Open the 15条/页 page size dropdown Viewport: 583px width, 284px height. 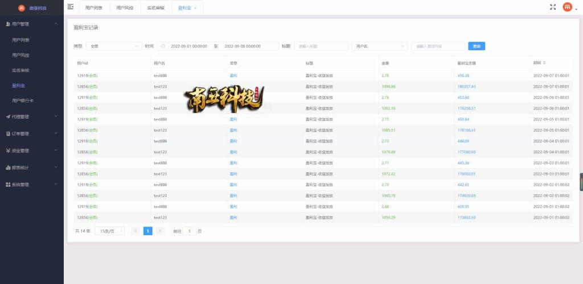(x=110, y=231)
